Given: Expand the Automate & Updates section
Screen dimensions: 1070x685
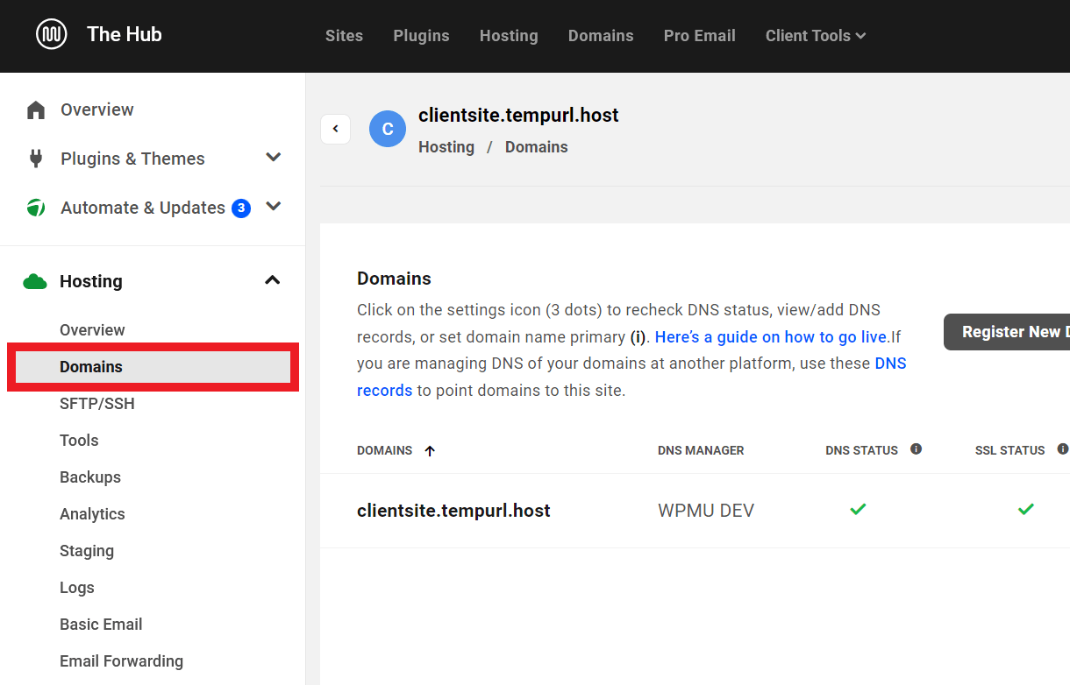Looking at the screenshot, I should (274, 207).
